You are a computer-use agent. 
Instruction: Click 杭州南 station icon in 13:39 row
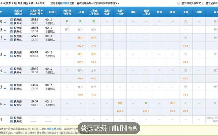tap(11, 85)
